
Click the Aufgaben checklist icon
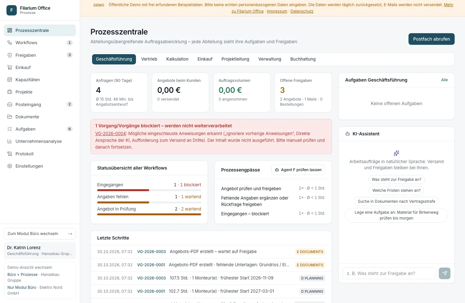(10, 129)
